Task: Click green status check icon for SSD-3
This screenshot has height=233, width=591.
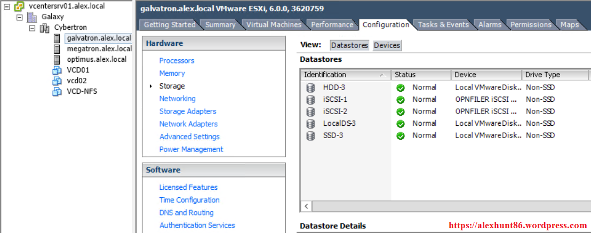Action: [401, 136]
